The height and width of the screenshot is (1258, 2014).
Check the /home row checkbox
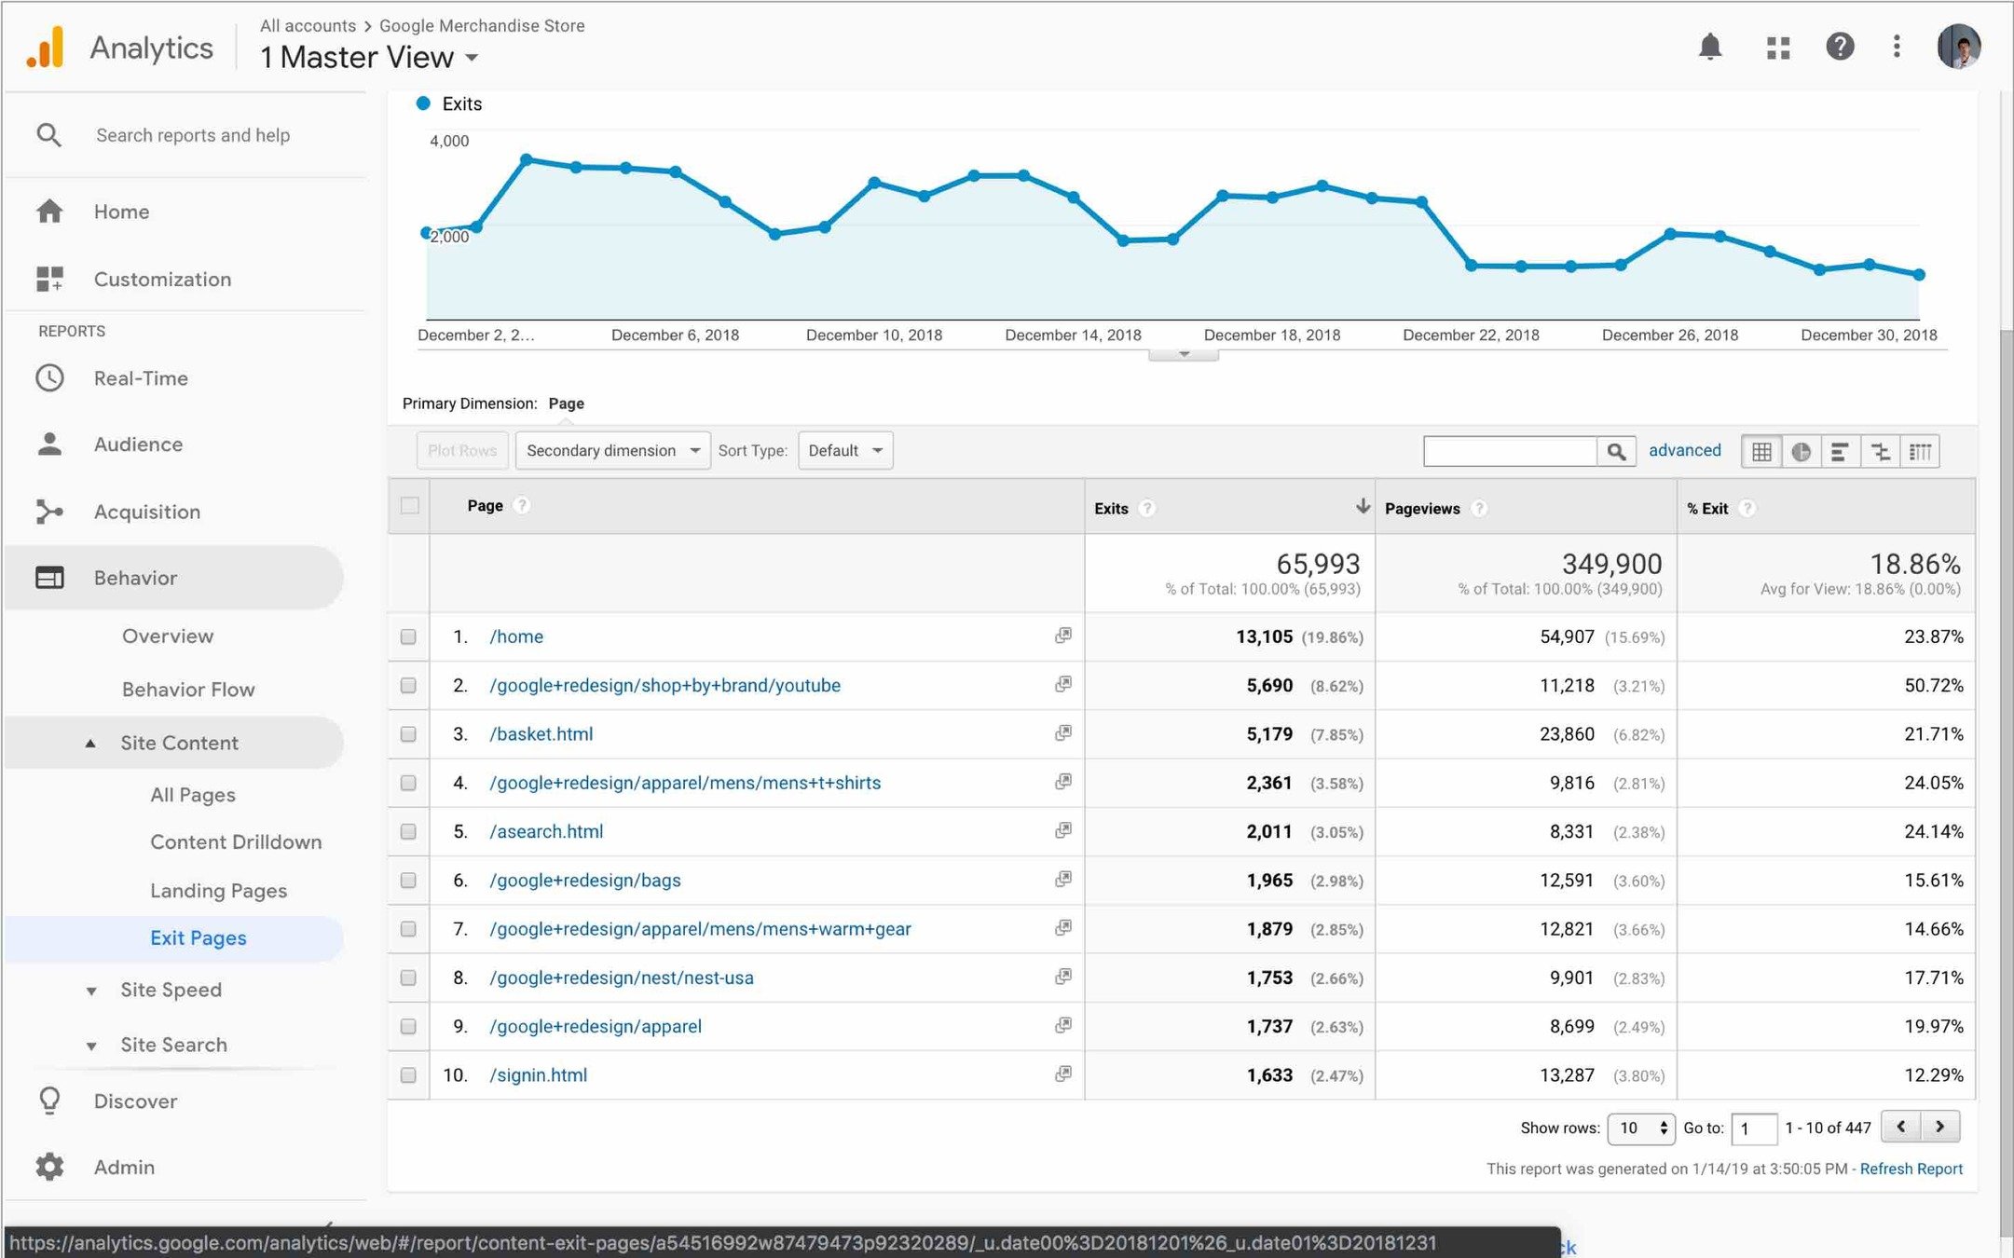408,636
